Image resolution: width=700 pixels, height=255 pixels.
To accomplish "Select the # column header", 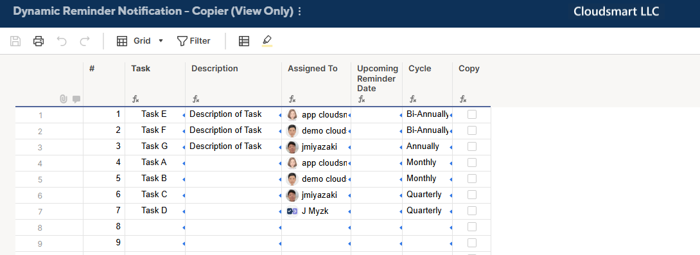I will [x=104, y=84].
